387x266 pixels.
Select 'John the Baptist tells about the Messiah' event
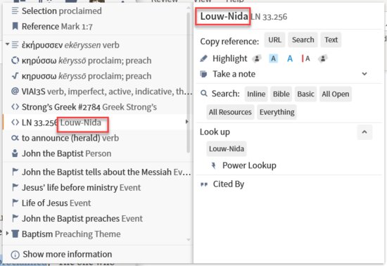(98, 172)
